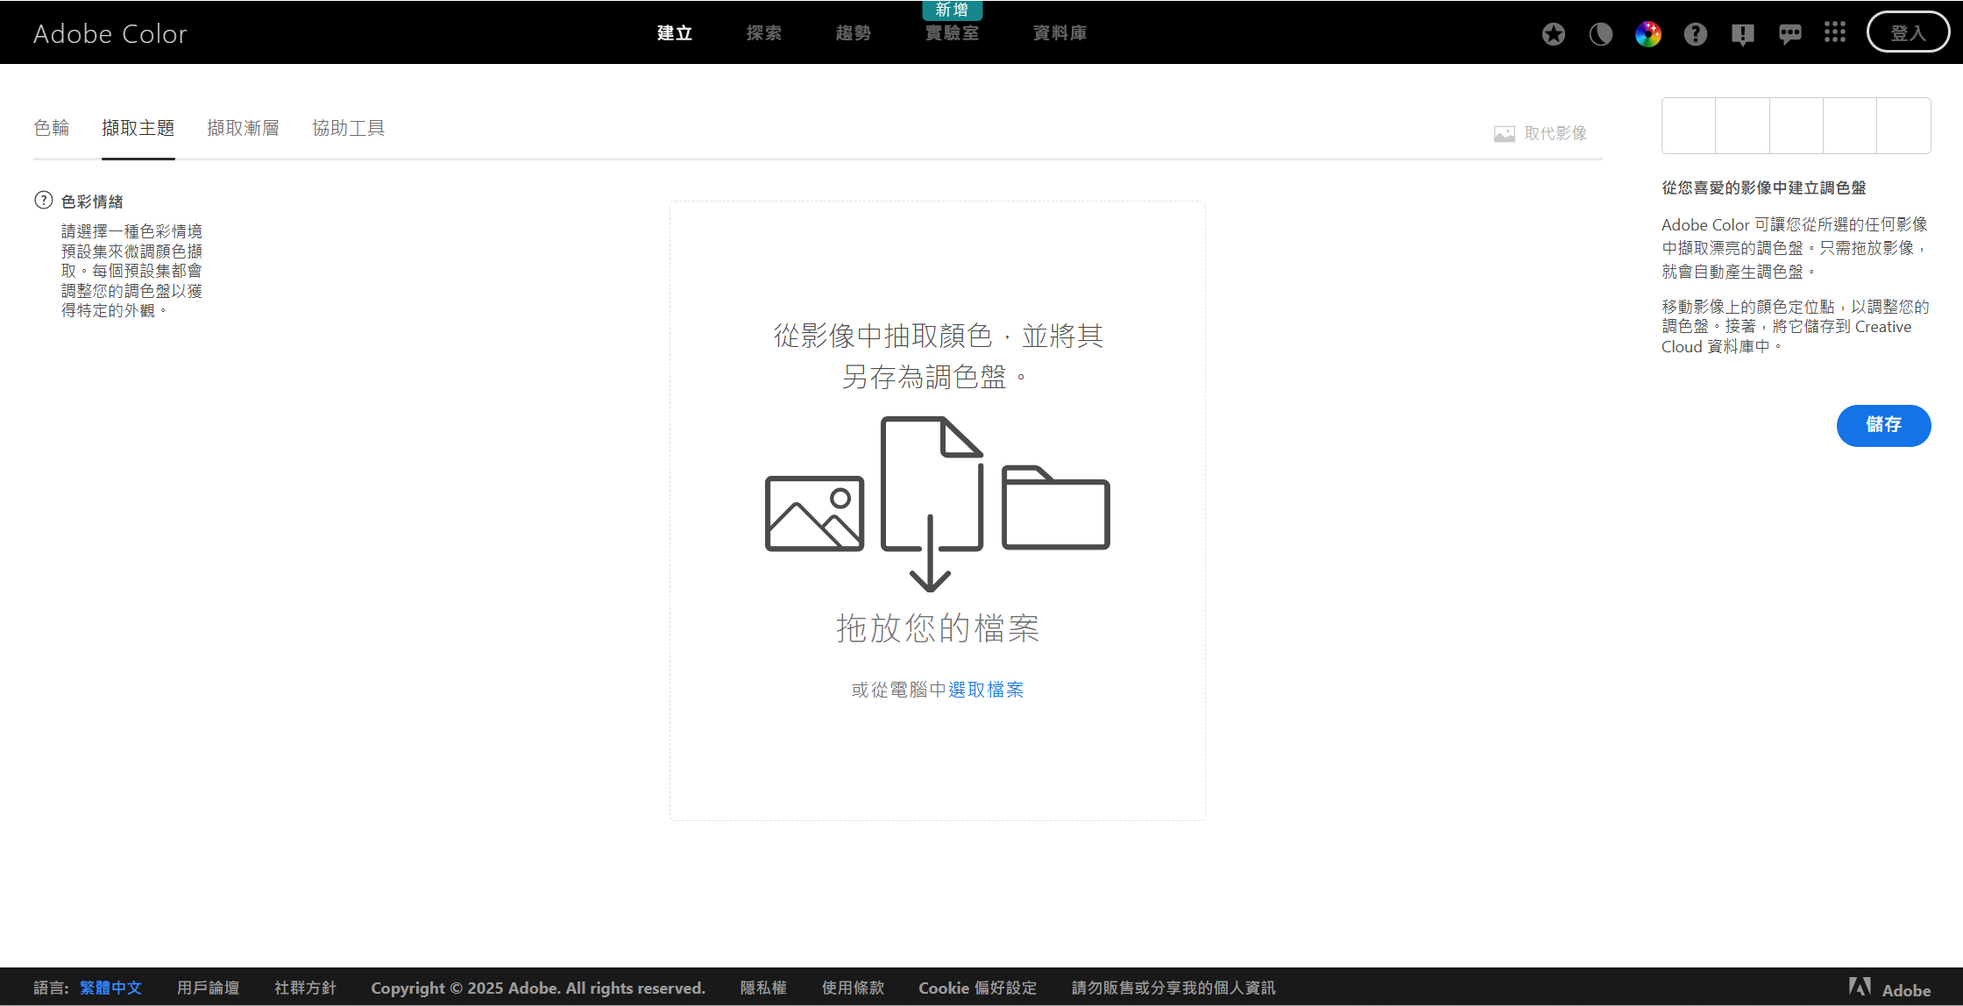Click the 登入 sign-in button
The width and height of the screenshot is (1963, 1006).
point(1908,33)
